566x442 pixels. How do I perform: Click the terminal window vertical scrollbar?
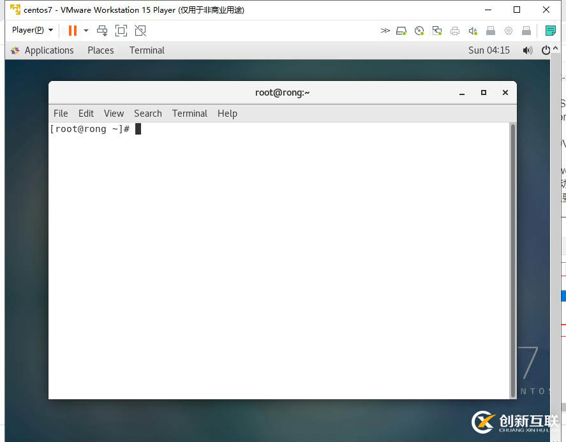click(x=513, y=260)
